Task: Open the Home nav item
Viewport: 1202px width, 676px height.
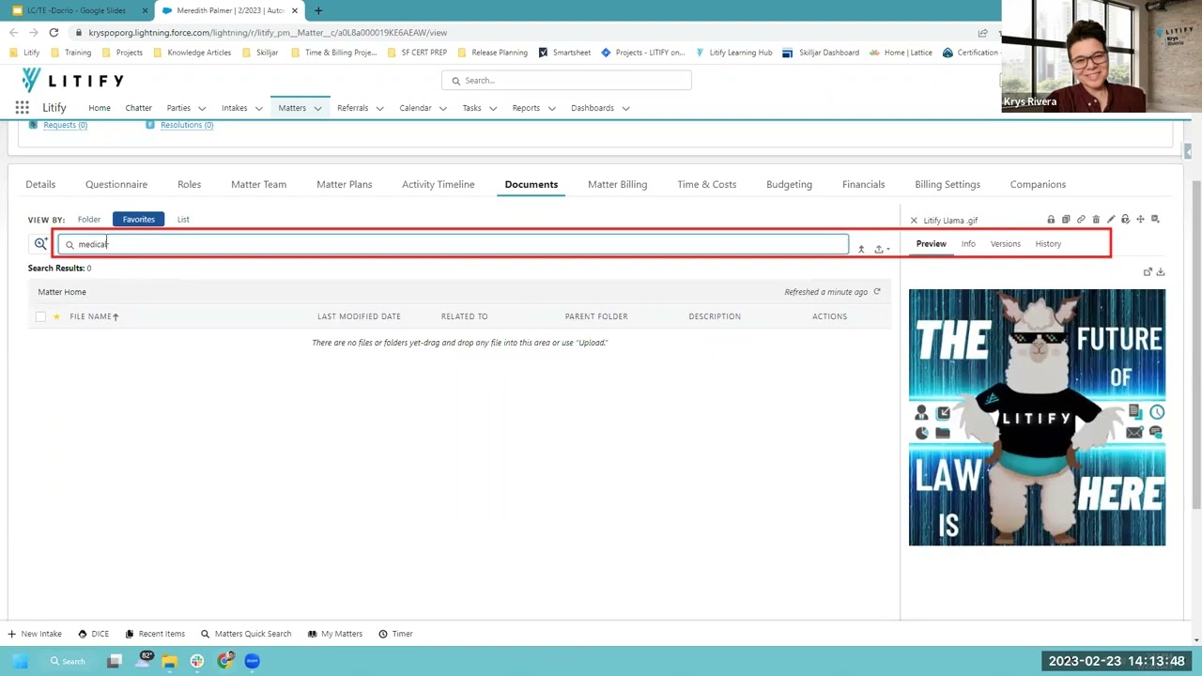Action: point(100,108)
